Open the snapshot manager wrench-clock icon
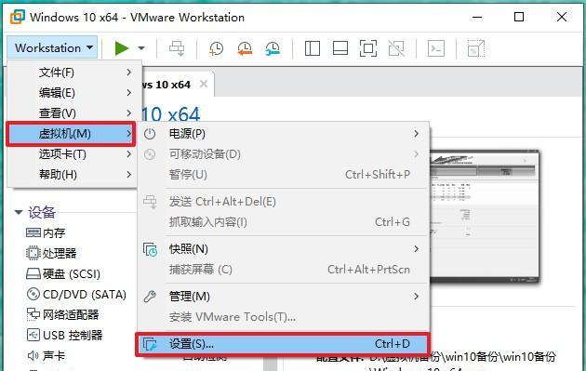The height and width of the screenshot is (371, 586). [272, 48]
